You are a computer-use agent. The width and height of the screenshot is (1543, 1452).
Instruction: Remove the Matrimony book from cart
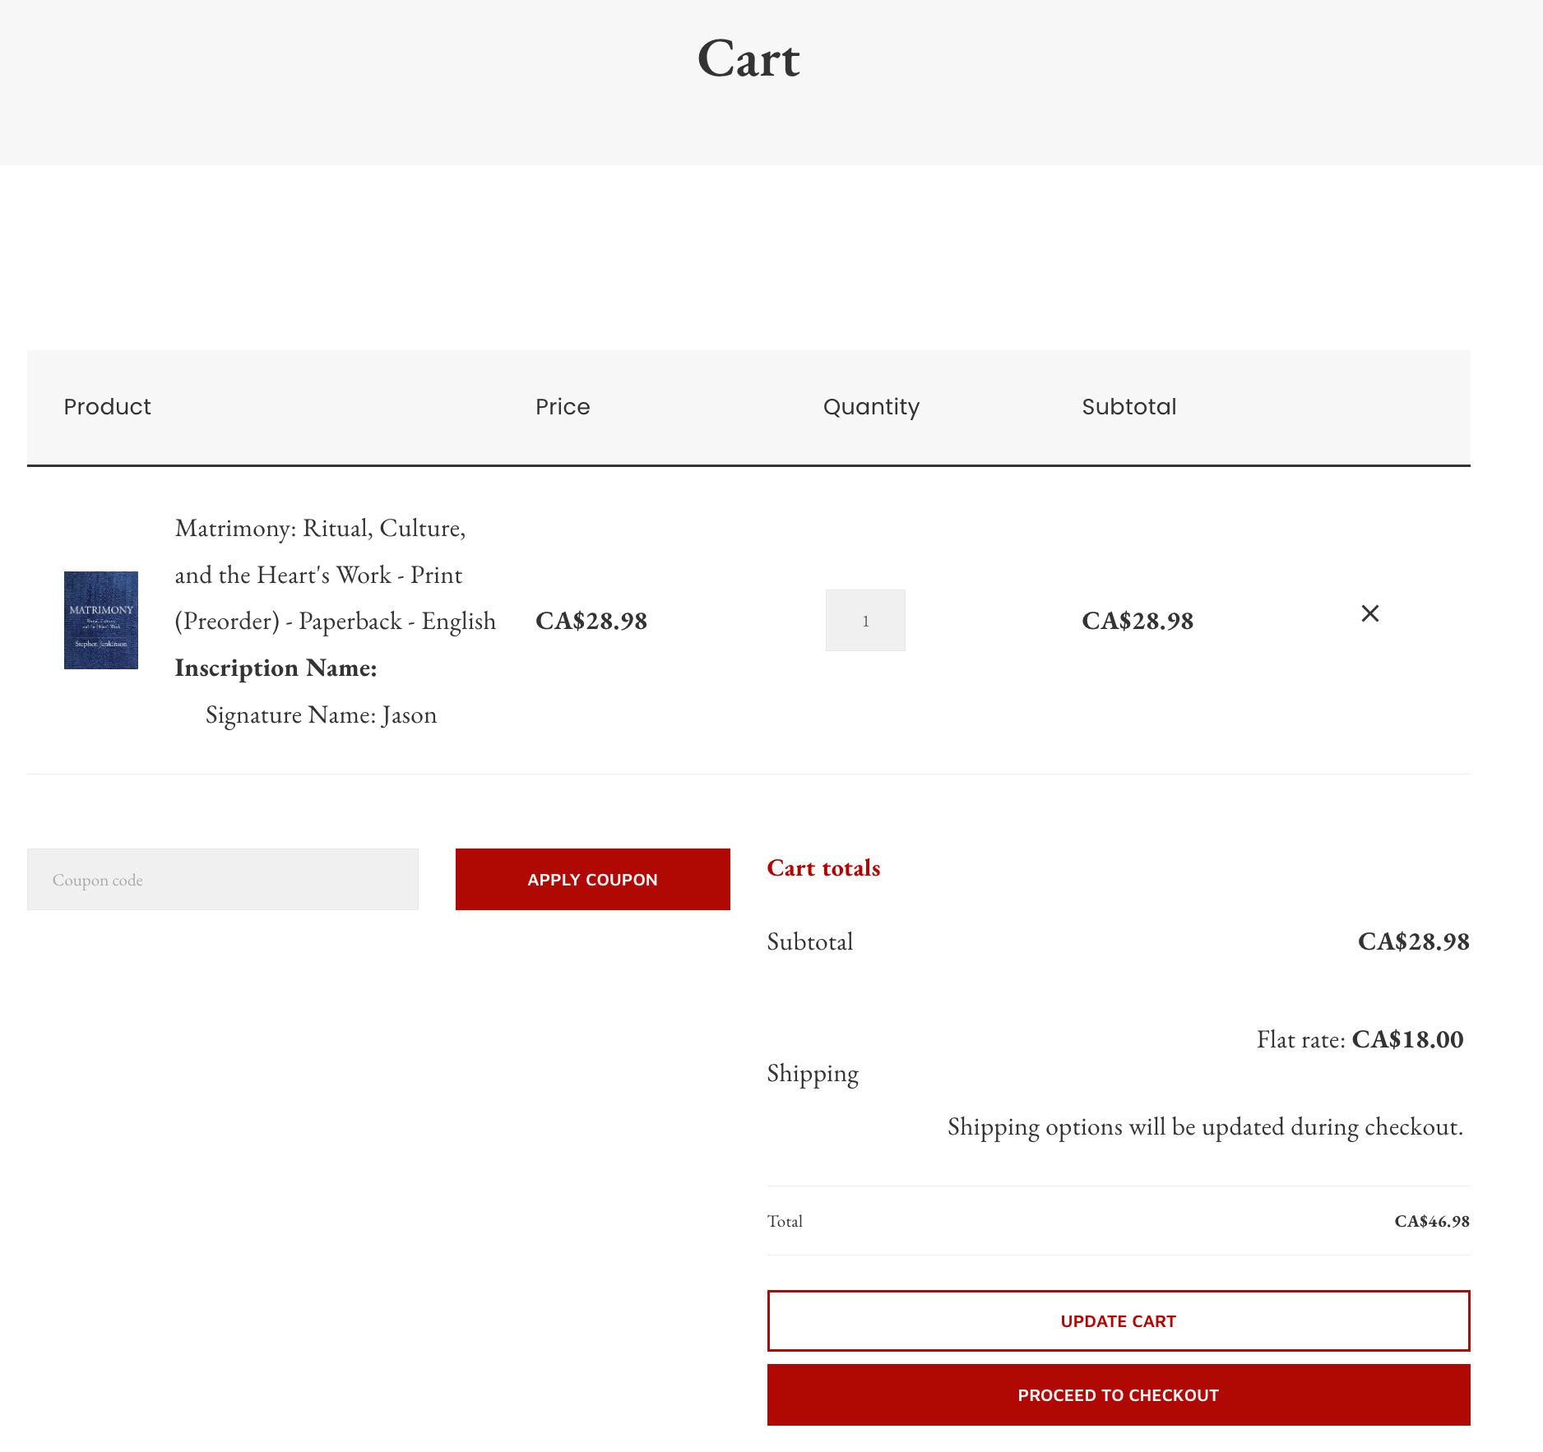(x=1369, y=613)
